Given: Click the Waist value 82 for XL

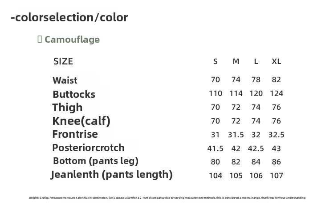Looking at the screenshot, I should pos(277,80).
